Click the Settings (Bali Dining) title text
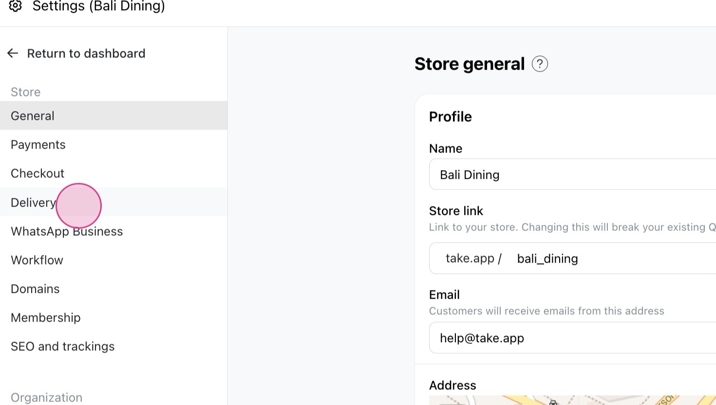 click(x=98, y=6)
